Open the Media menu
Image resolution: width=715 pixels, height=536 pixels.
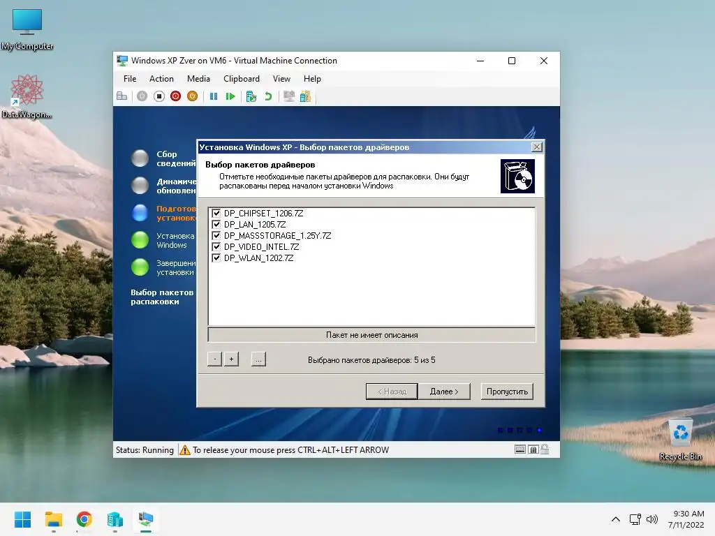[x=198, y=78]
